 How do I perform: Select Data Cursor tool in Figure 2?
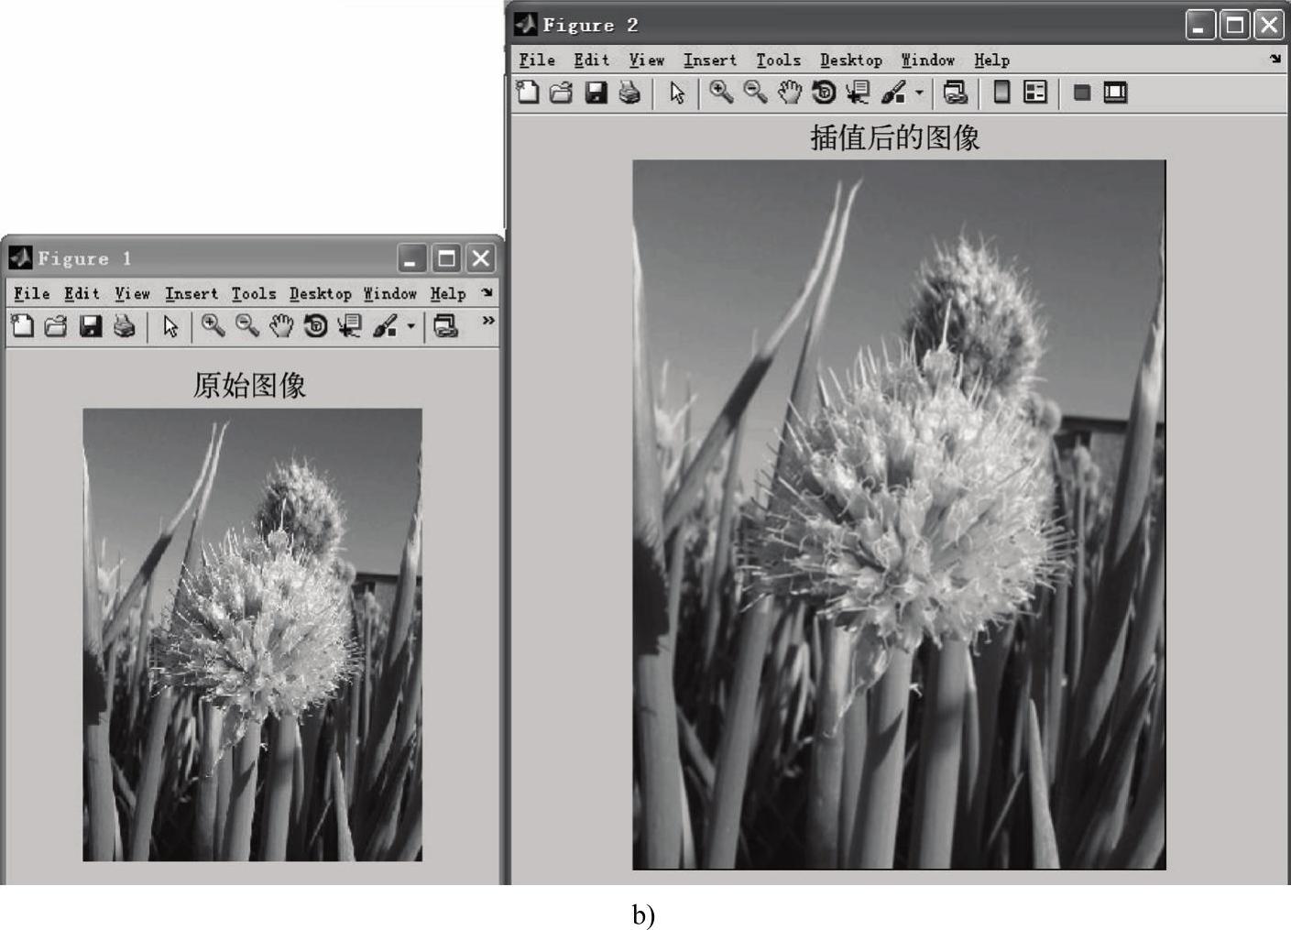click(858, 92)
